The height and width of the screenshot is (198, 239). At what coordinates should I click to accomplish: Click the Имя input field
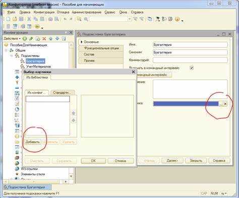[190, 45]
